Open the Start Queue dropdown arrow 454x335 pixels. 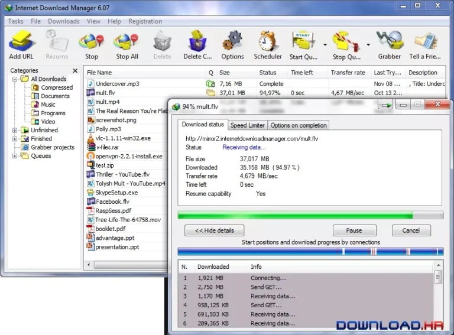[325, 44]
